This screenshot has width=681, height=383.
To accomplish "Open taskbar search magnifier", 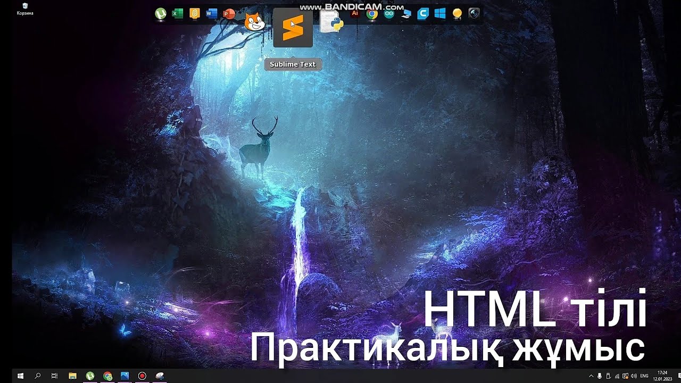I will tap(38, 376).
